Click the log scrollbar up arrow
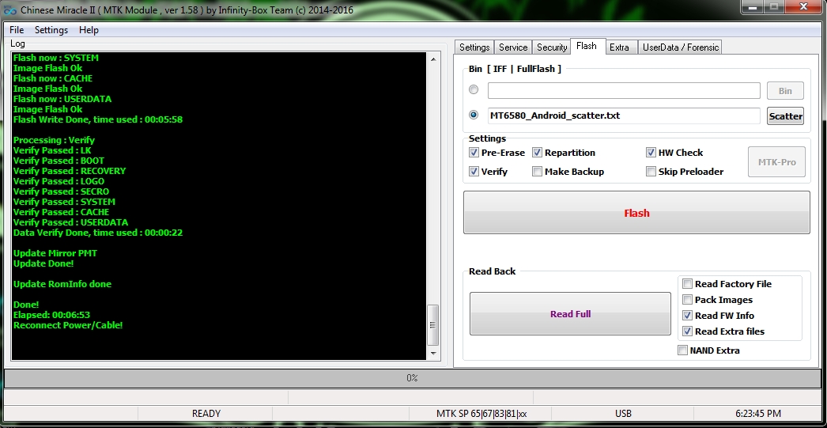 click(x=433, y=59)
